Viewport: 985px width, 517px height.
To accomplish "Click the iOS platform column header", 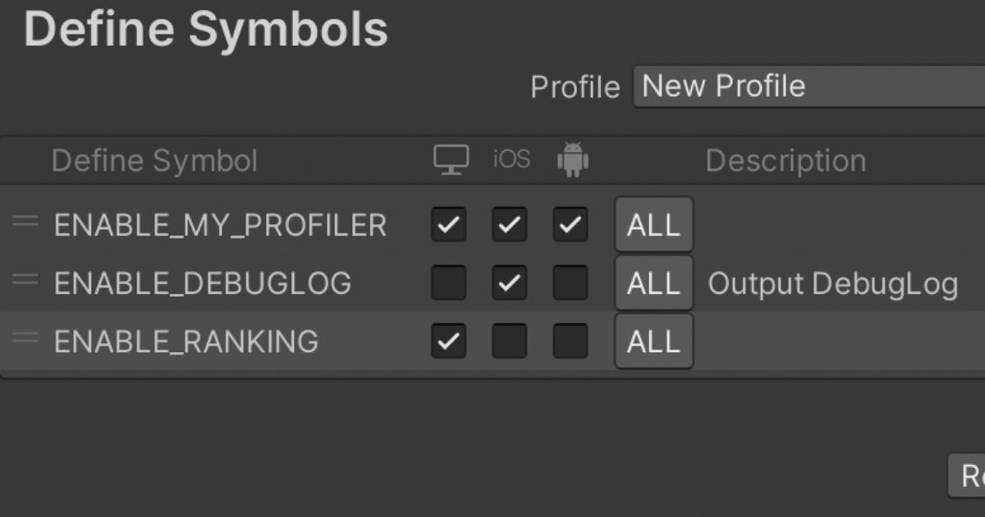I will [x=511, y=159].
